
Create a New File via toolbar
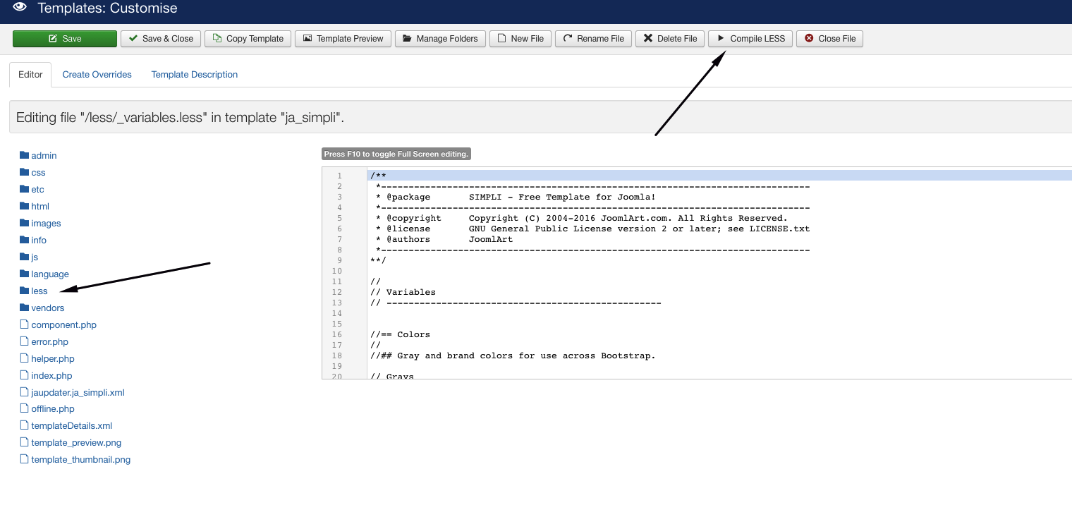520,39
